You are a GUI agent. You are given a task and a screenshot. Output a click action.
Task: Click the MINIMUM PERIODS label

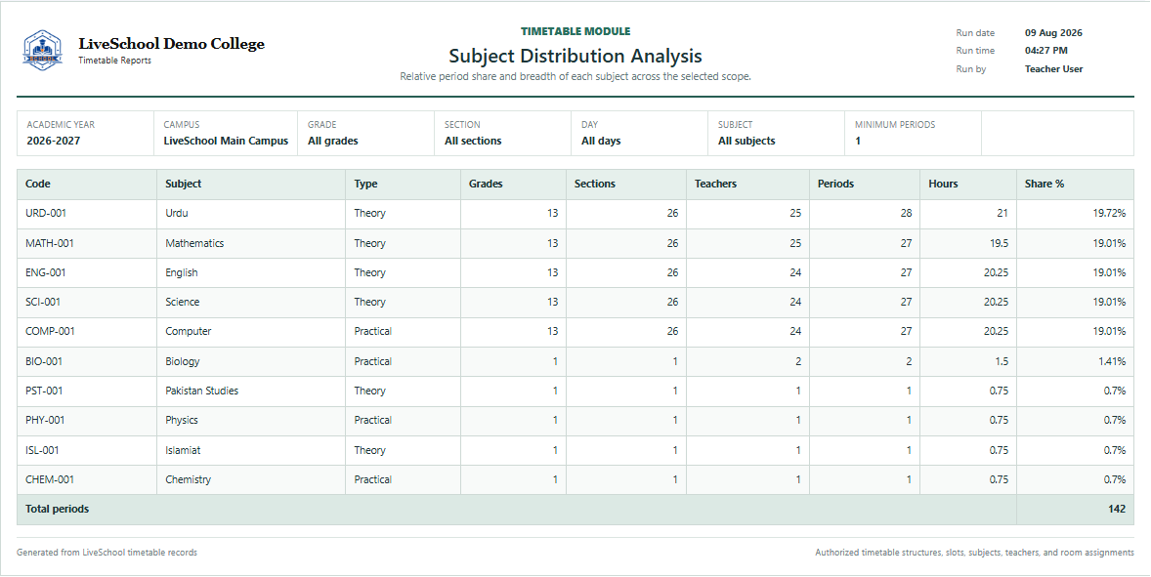point(895,125)
